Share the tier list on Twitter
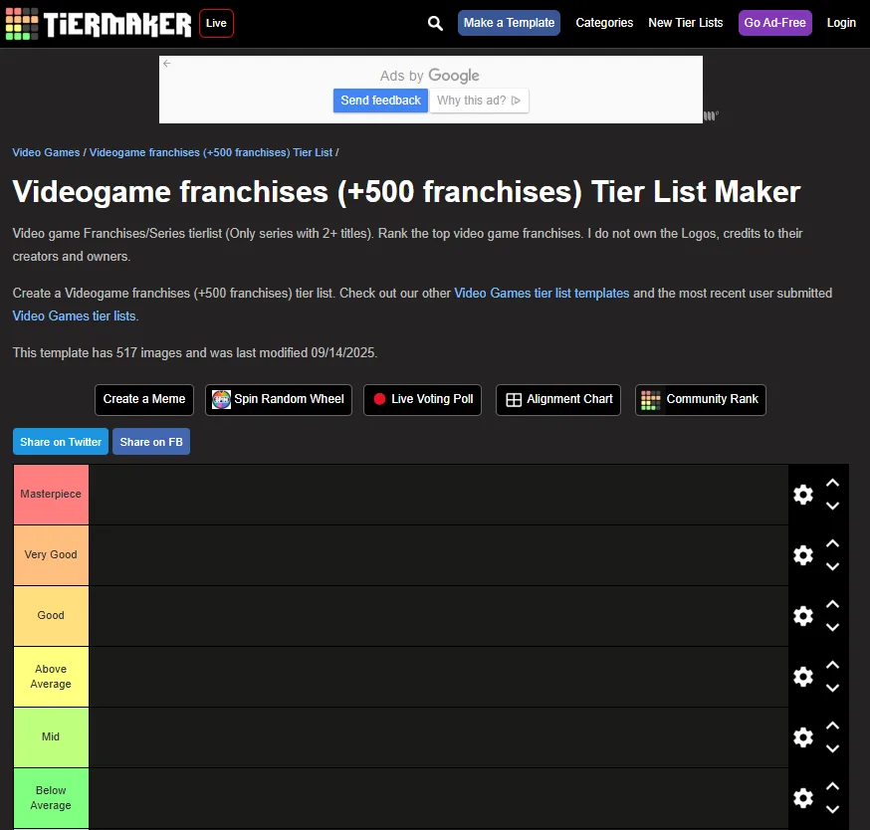870x830 pixels. click(x=61, y=442)
